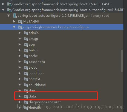Select the 'batch' package name
This screenshot has width=127, height=112.
(x=33, y=50)
